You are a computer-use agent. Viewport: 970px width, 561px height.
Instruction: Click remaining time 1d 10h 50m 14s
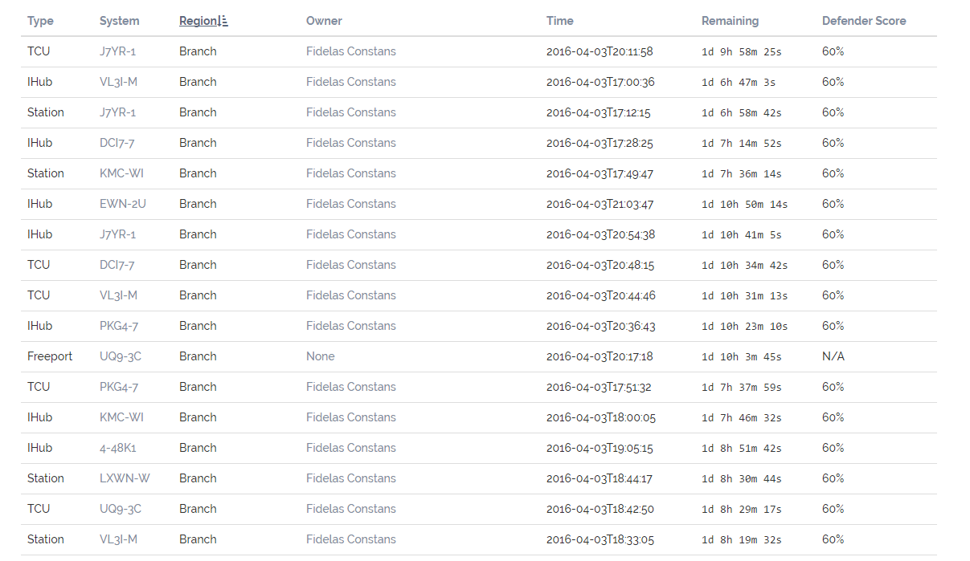coord(745,204)
